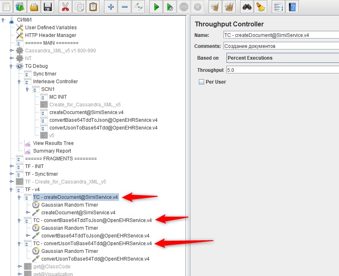Collapse the SCN1 node
339x276 pixels.
(27, 89)
